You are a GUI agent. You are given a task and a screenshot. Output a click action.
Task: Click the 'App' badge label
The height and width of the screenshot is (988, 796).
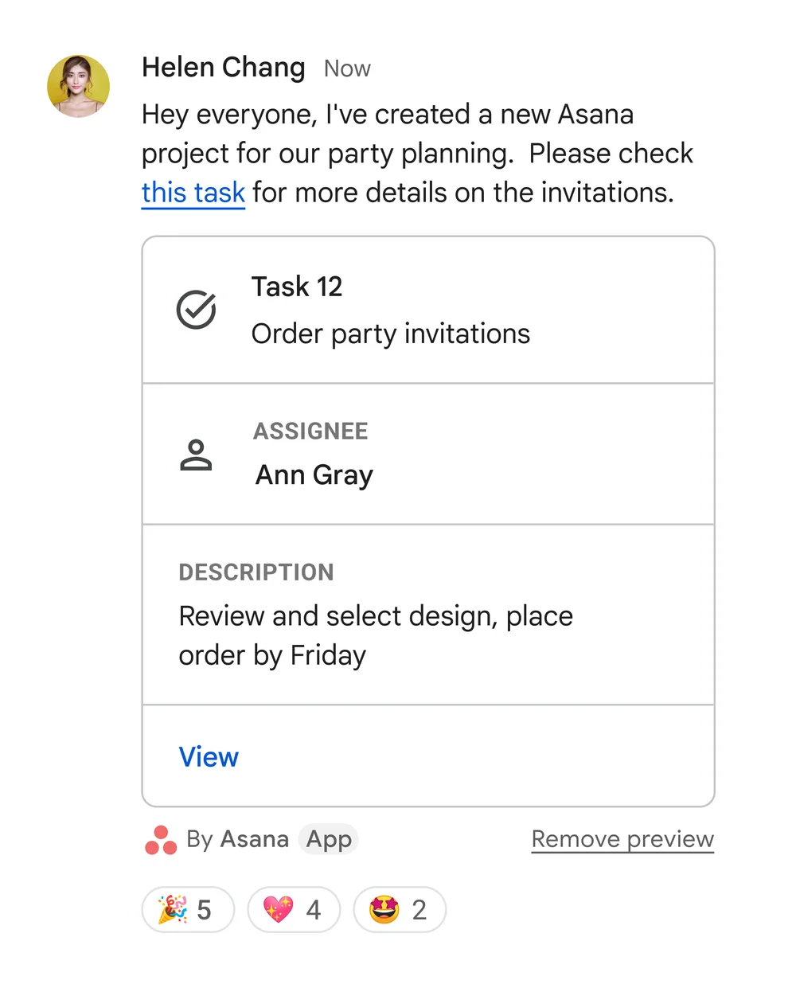pos(329,839)
